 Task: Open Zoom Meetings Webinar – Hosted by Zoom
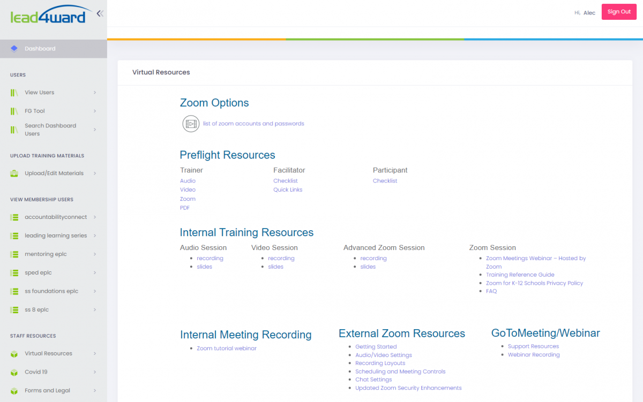pos(536,262)
